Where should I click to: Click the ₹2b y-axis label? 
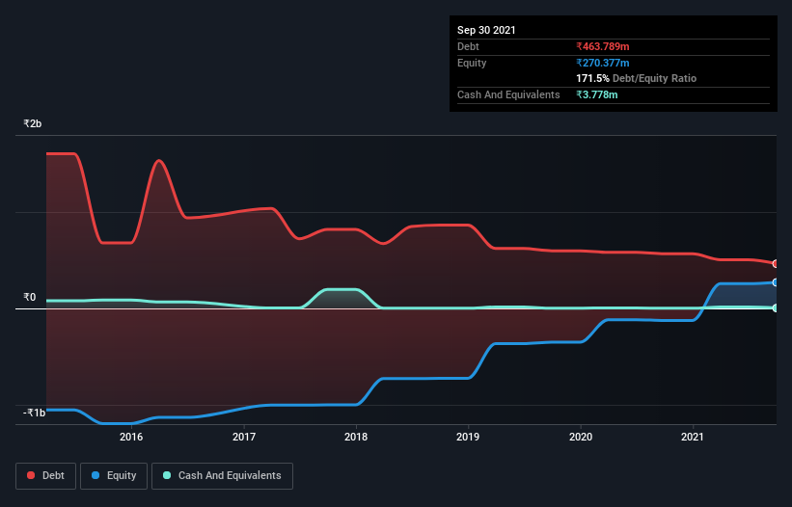click(33, 123)
